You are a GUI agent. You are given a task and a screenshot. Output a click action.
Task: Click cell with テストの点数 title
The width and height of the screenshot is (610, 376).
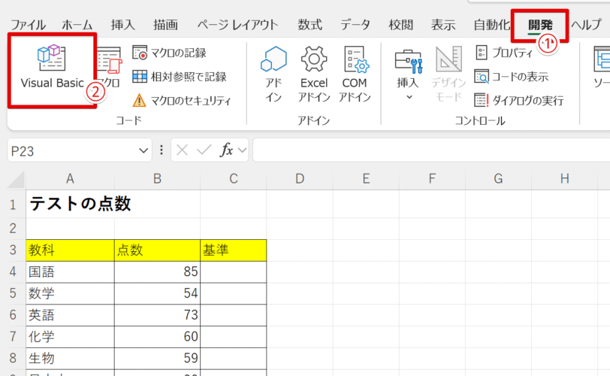coord(70,205)
